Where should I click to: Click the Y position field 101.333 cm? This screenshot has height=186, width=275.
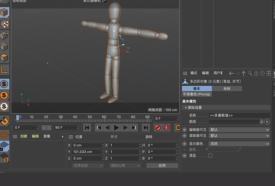pyautogui.click(x=88, y=152)
